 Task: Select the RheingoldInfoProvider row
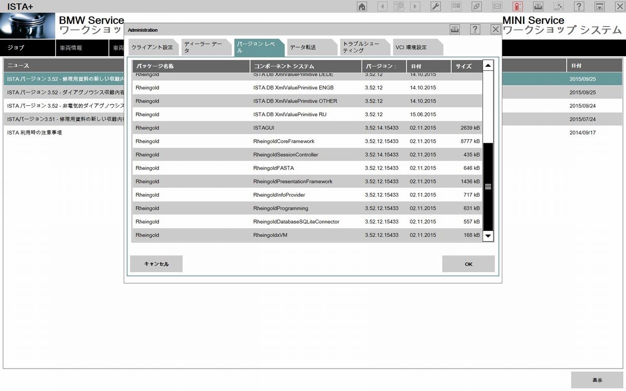click(307, 195)
